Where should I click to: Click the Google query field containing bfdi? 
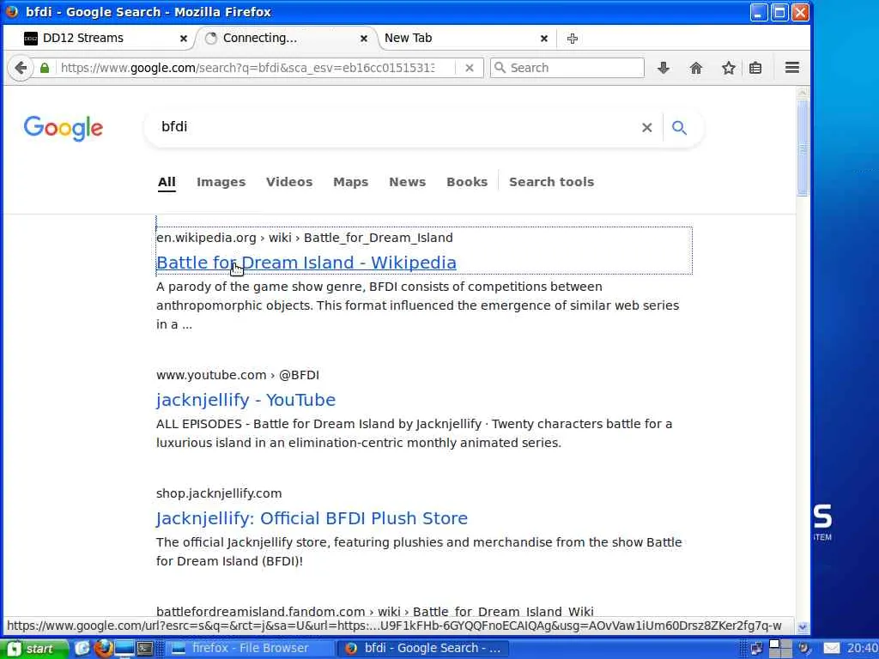pos(392,127)
